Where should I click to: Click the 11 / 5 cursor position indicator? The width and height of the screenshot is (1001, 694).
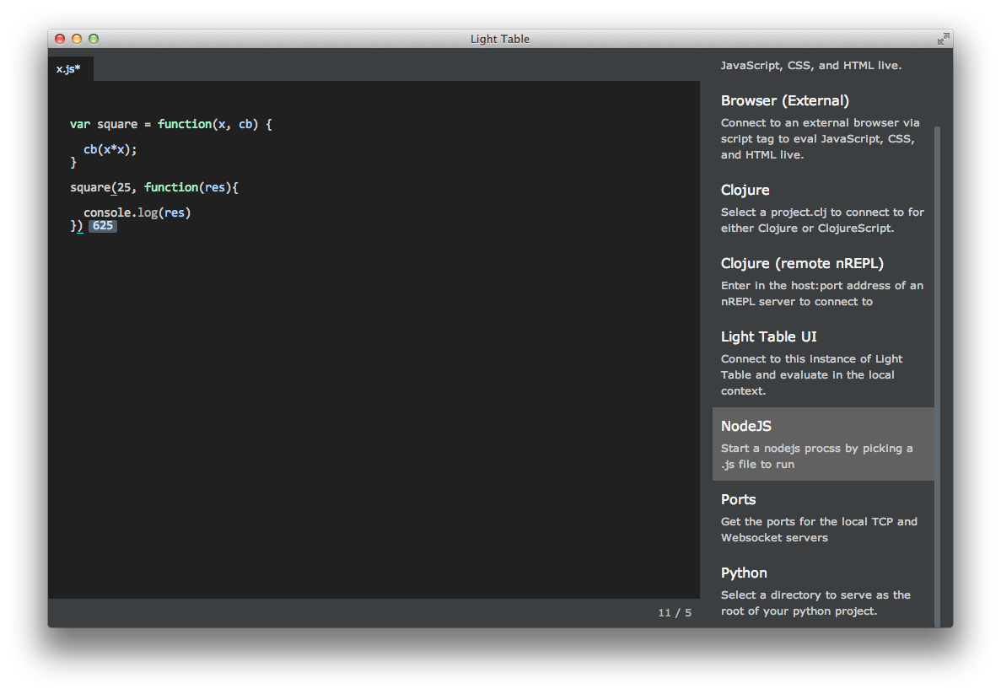click(x=675, y=613)
